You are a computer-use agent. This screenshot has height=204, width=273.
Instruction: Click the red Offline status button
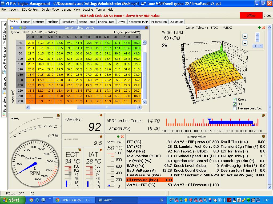pyautogui.click(x=251, y=16)
